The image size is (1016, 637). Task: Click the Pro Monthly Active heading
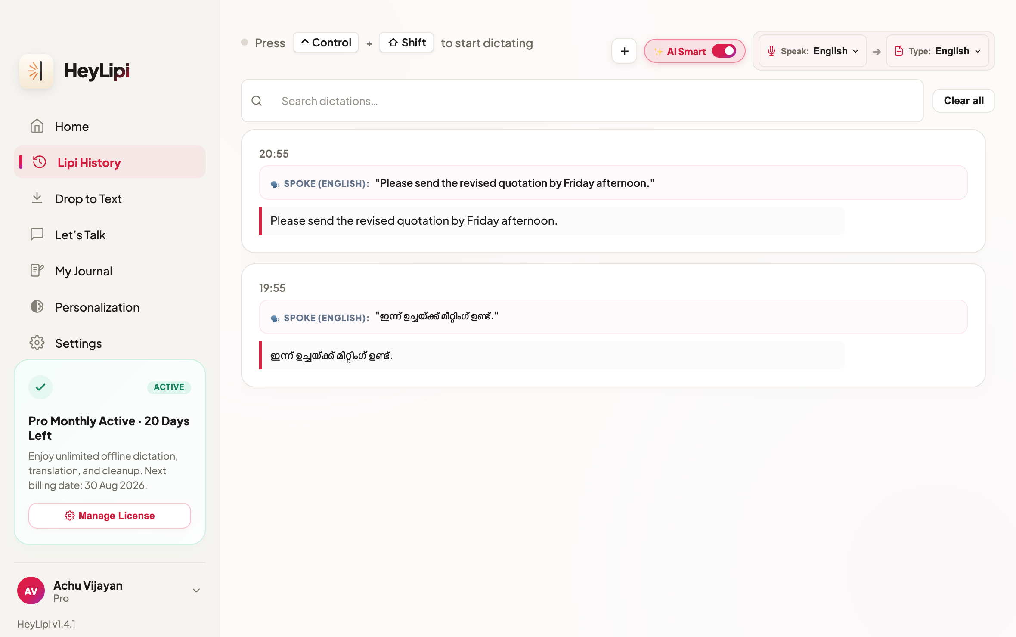(109, 428)
